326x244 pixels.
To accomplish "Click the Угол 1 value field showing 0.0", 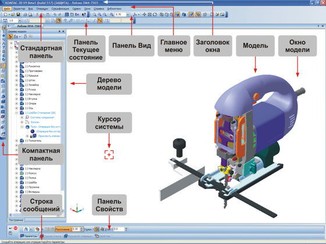I will click(x=119, y=229).
